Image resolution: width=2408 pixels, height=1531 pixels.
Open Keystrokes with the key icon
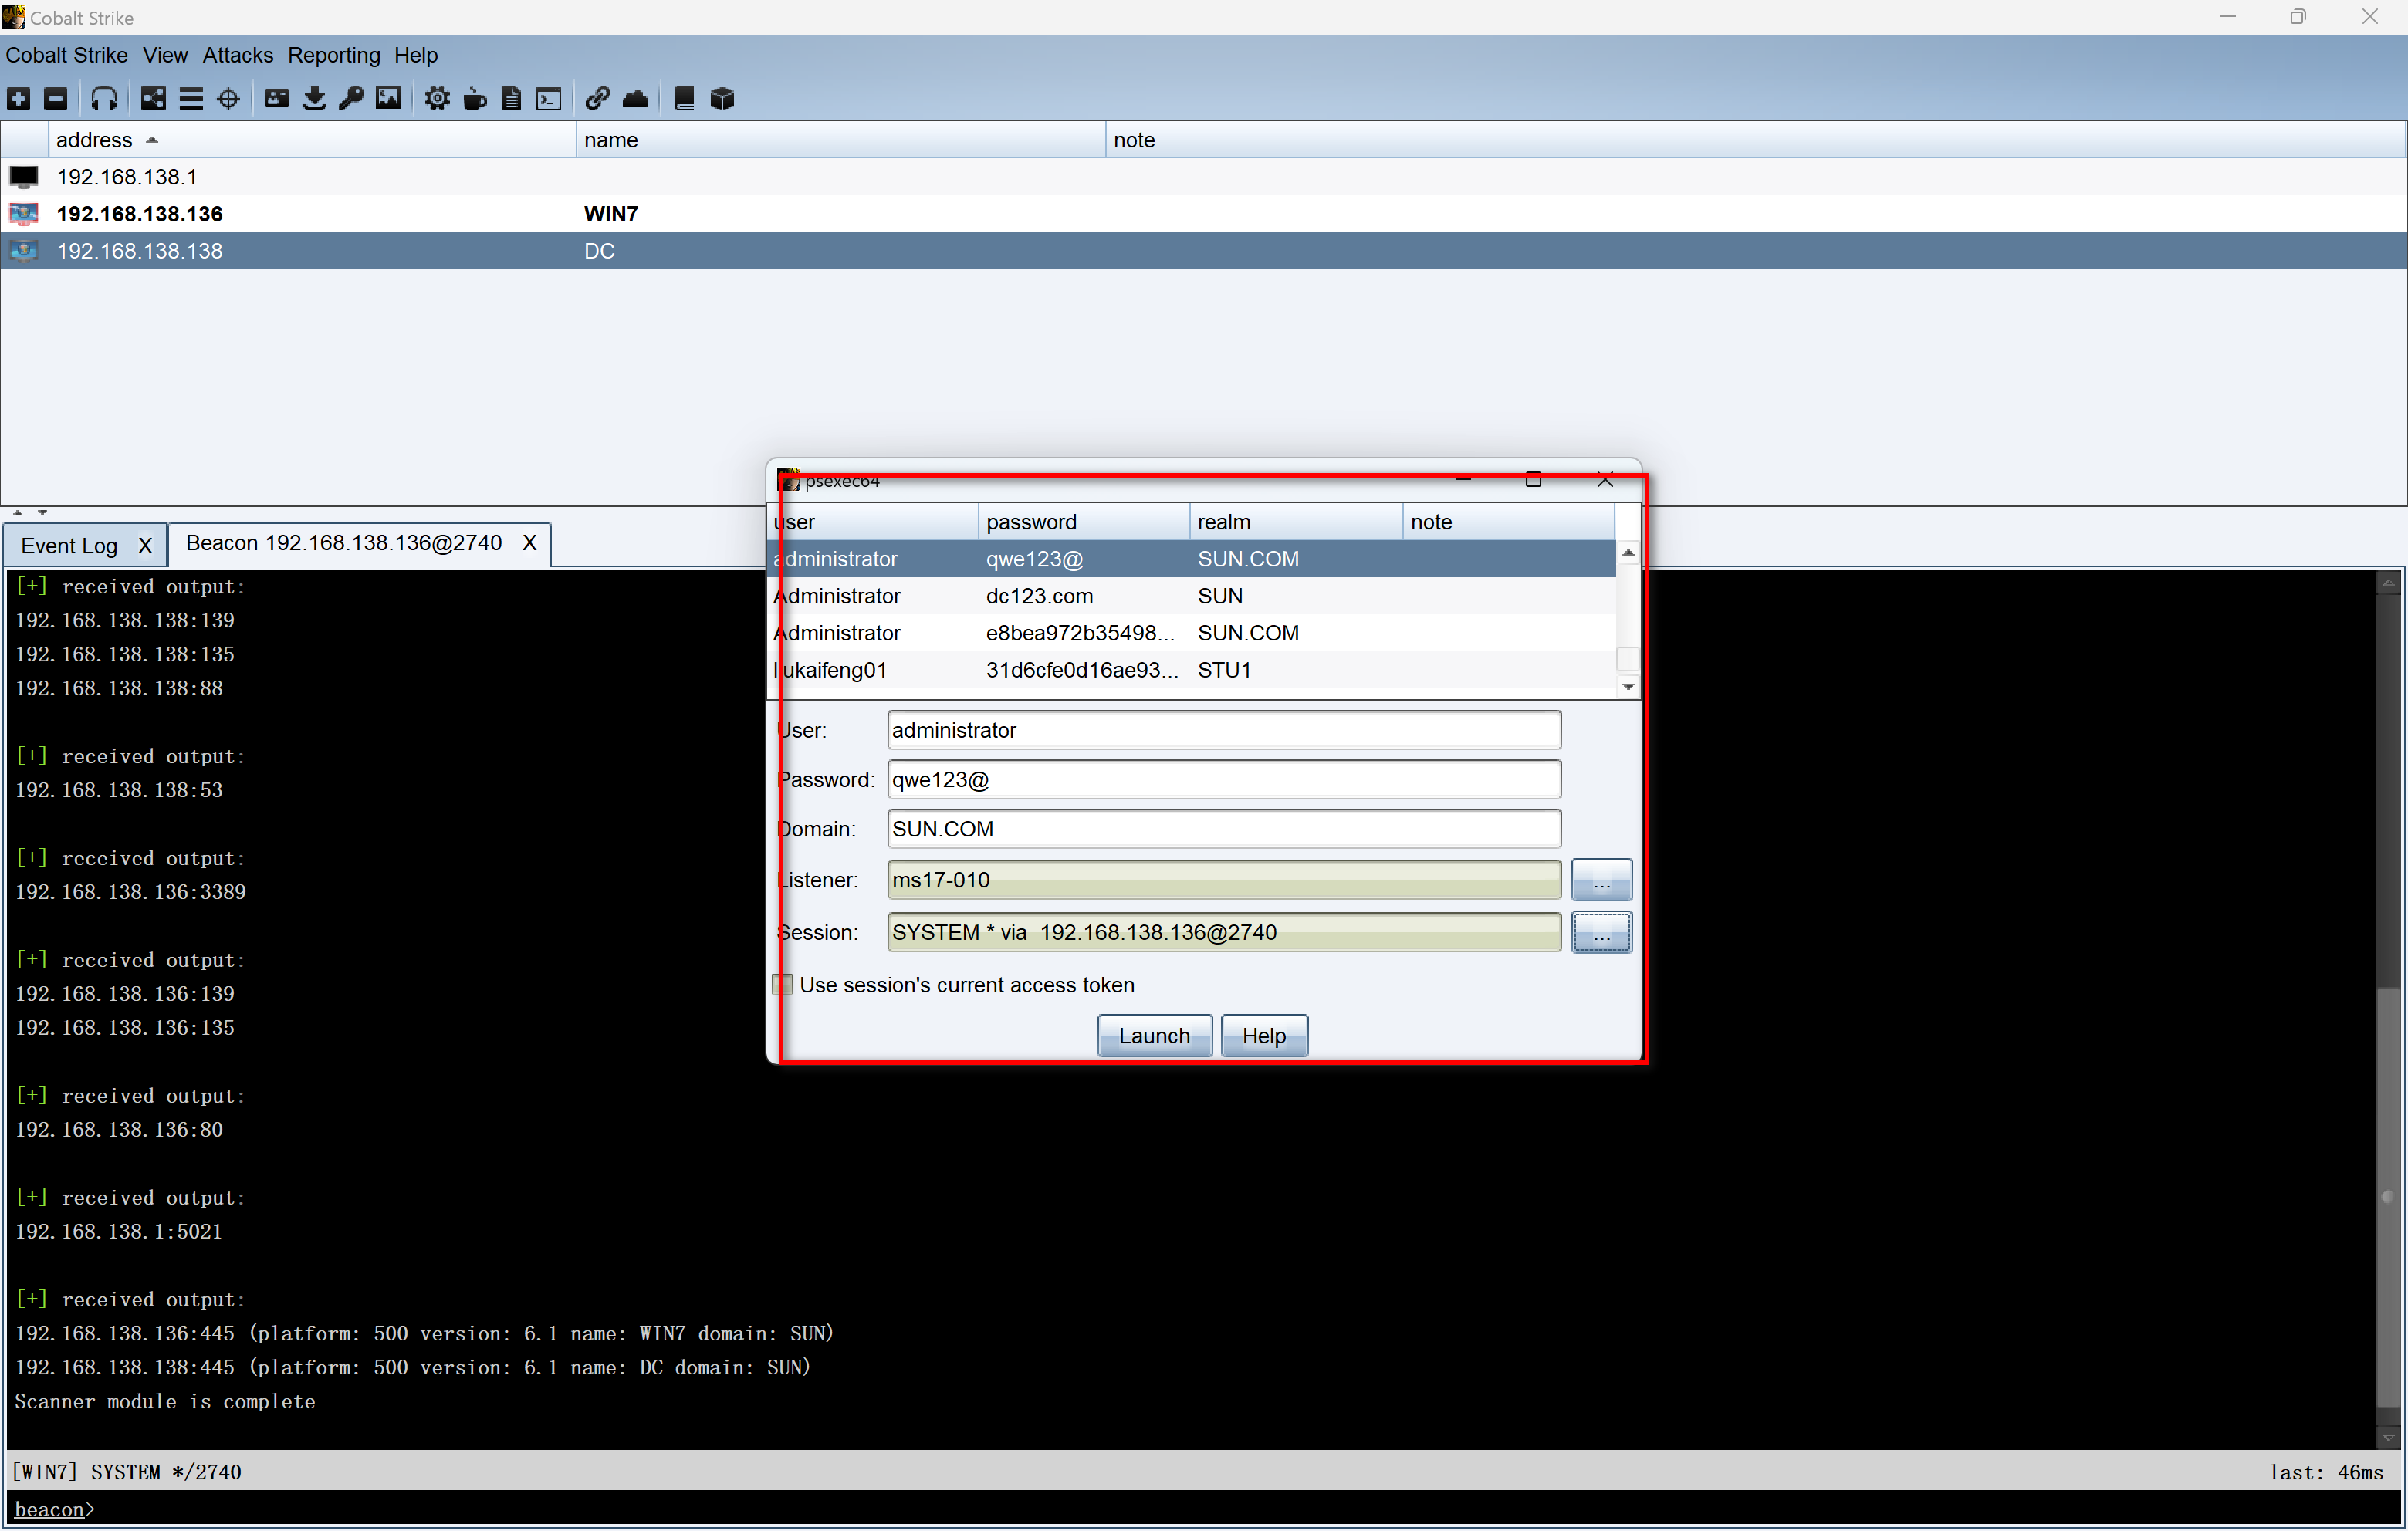pos(351,98)
